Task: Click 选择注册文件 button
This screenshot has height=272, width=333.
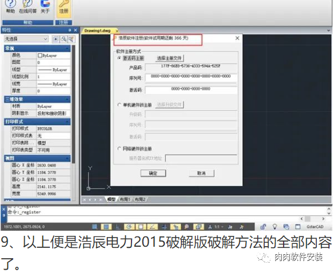Action: pos(169,58)
